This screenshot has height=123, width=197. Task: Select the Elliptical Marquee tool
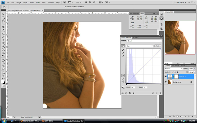click(3, 17)
